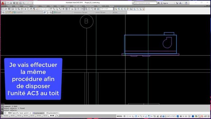The width and height of the screenshot is (211, 119).
Task: Open the Affichage menu
Action: (x=26, y=6)
